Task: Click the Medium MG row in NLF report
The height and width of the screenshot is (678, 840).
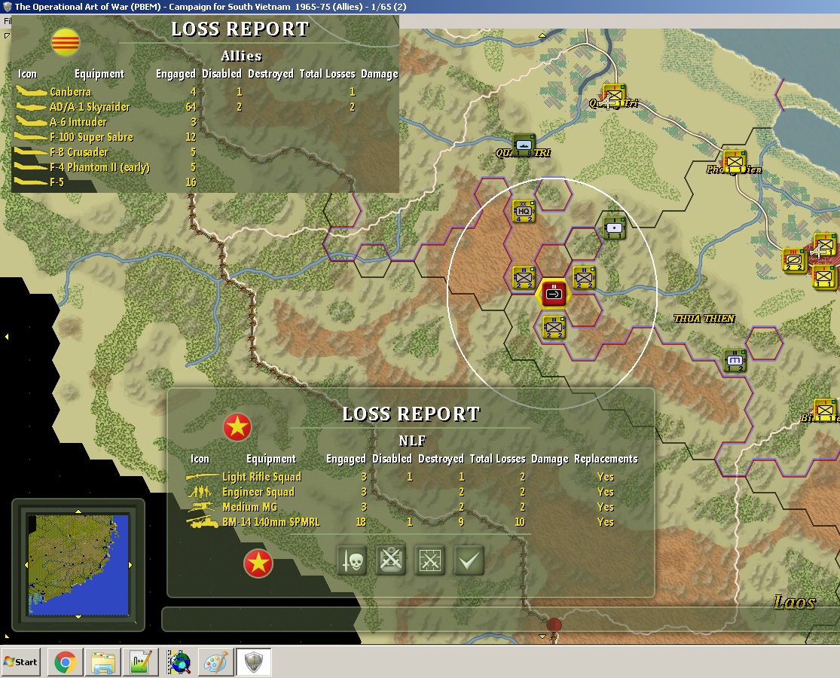Action: coord(411,507)
